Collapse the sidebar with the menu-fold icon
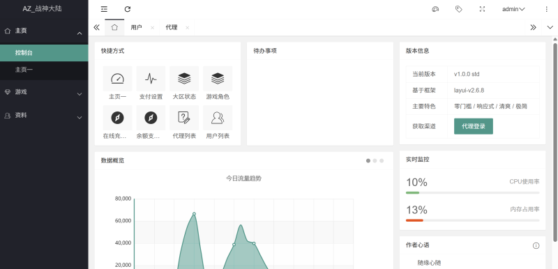558x269 pixels. click(104, 9)
